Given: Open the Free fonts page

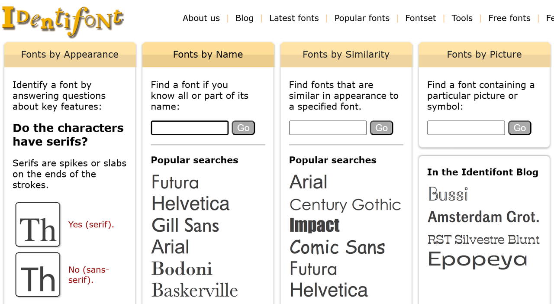Looking at the screenshot, I should click(509, 18).
